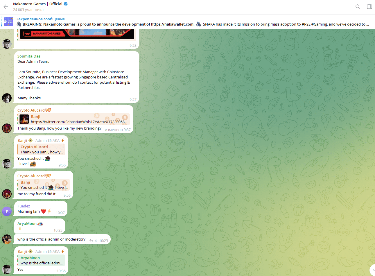Click the 'me to! my friend did it!' text
Image resolution: width=375 pixels, height=276 pixels.
pyautogui.click(x=37, y=194)
